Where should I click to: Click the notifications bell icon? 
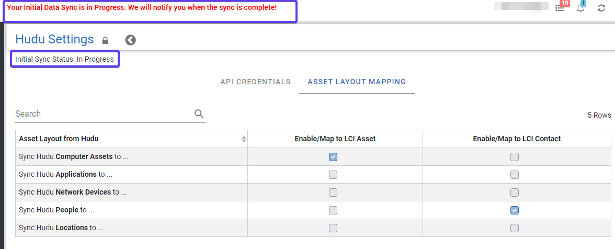(580, 8)
